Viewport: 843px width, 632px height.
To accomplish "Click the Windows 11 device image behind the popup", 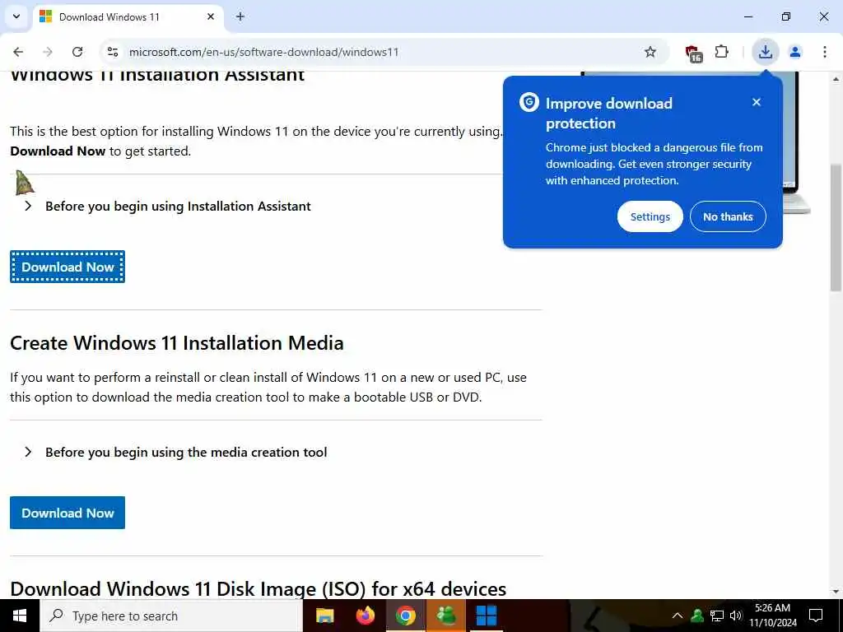I will (x=796, y=142).
